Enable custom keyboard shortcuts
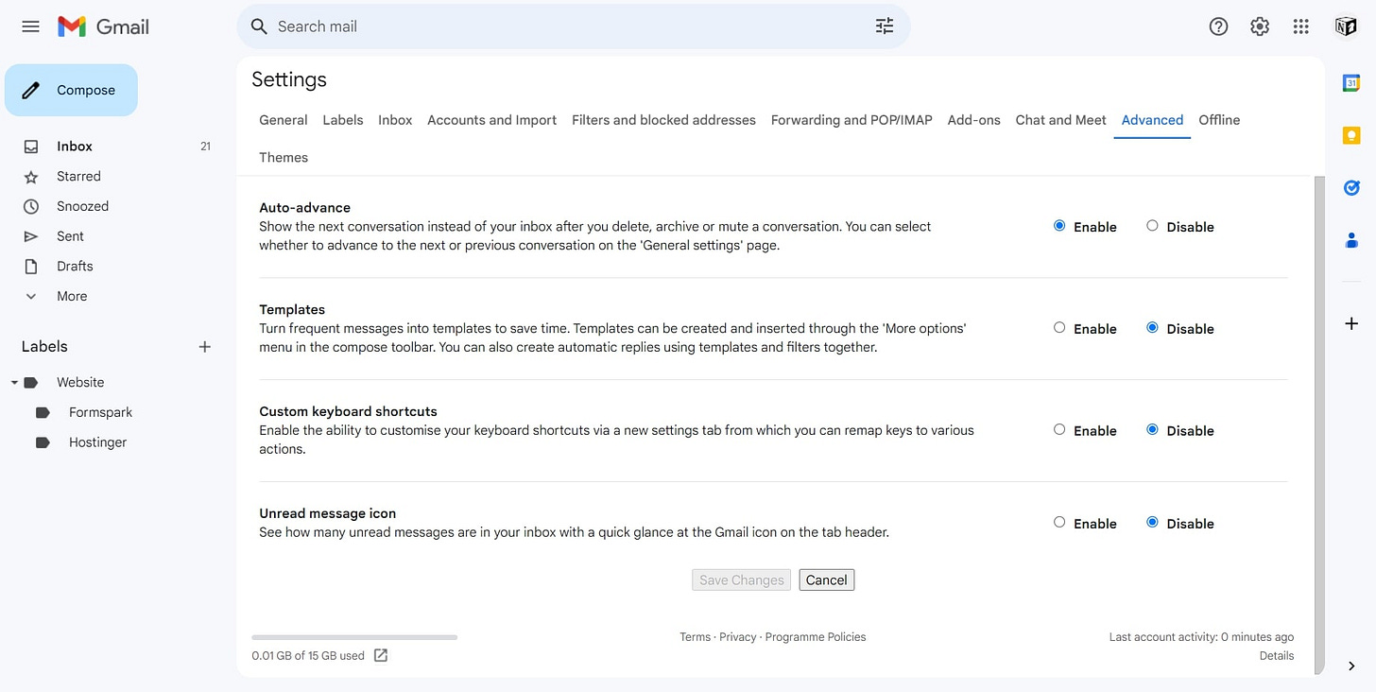Image resolution: width=1376 pixels, height=692 pixels. (1059, 428)
